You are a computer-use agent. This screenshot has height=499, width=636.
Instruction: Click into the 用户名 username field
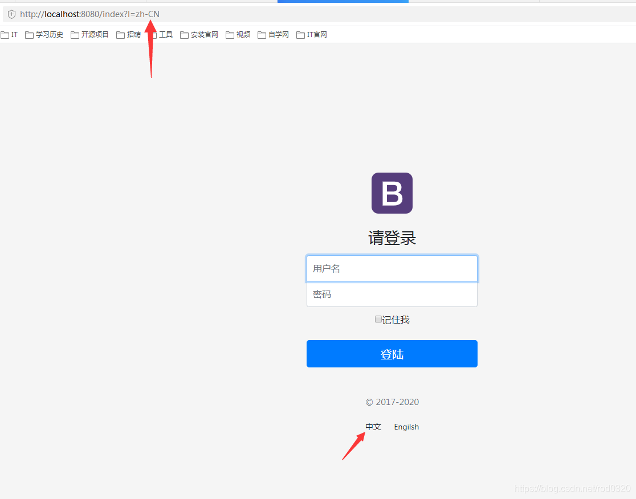(x=392, y=268)
